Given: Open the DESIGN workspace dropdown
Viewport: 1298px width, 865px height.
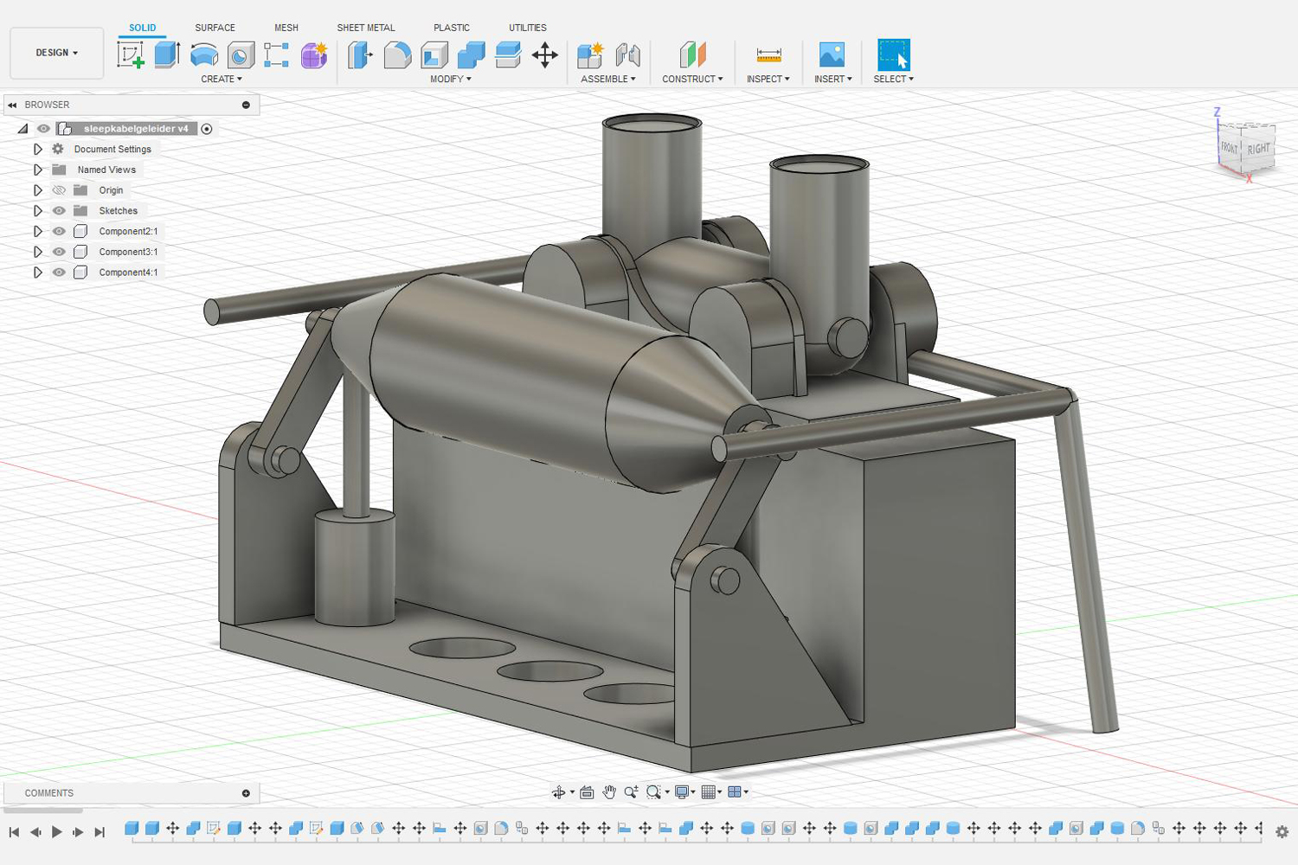Looking at the screenshot, I should coord(57,53).
